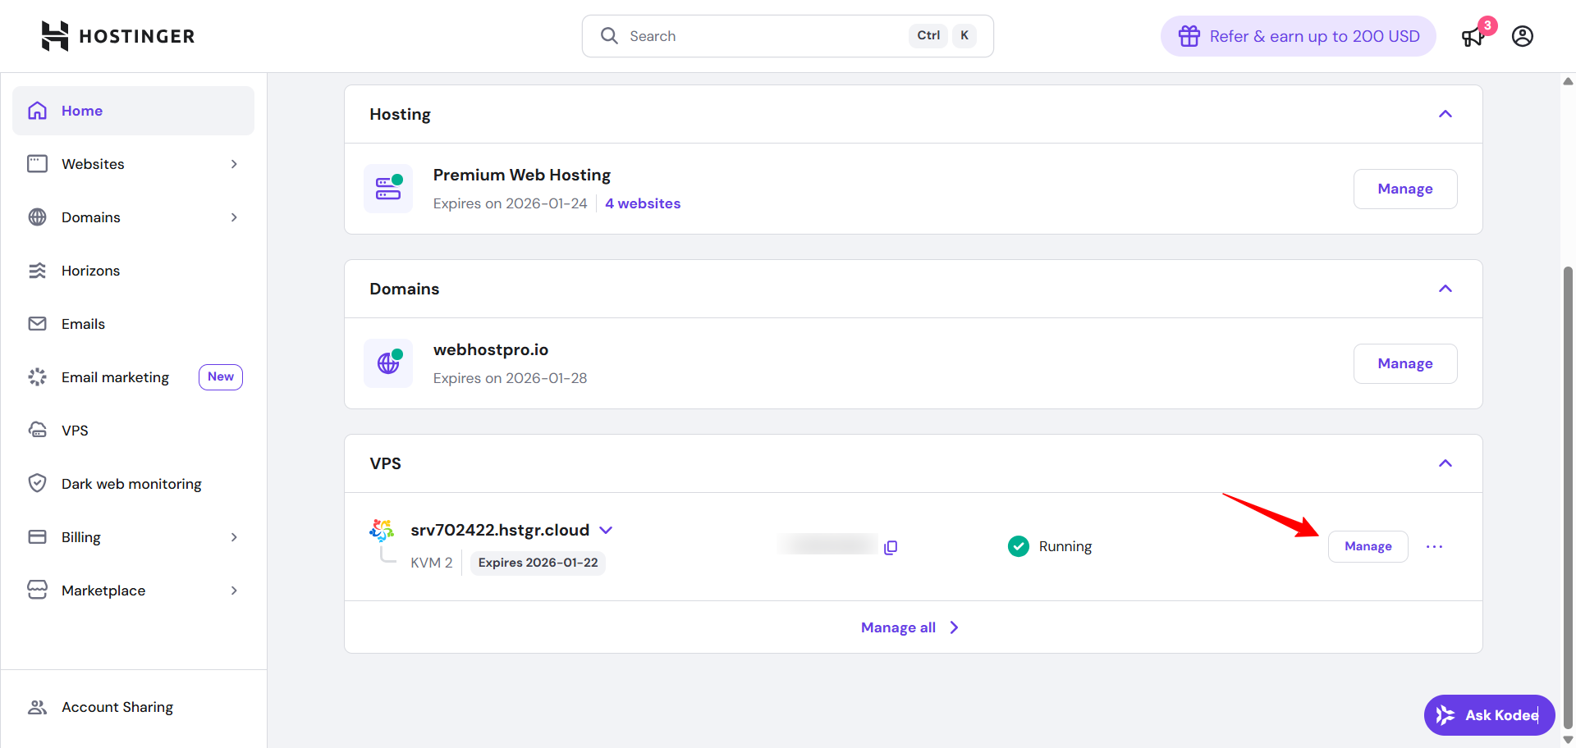Open the Marketplace menu item
This screenshot has width=1576, height=748.
103,590
